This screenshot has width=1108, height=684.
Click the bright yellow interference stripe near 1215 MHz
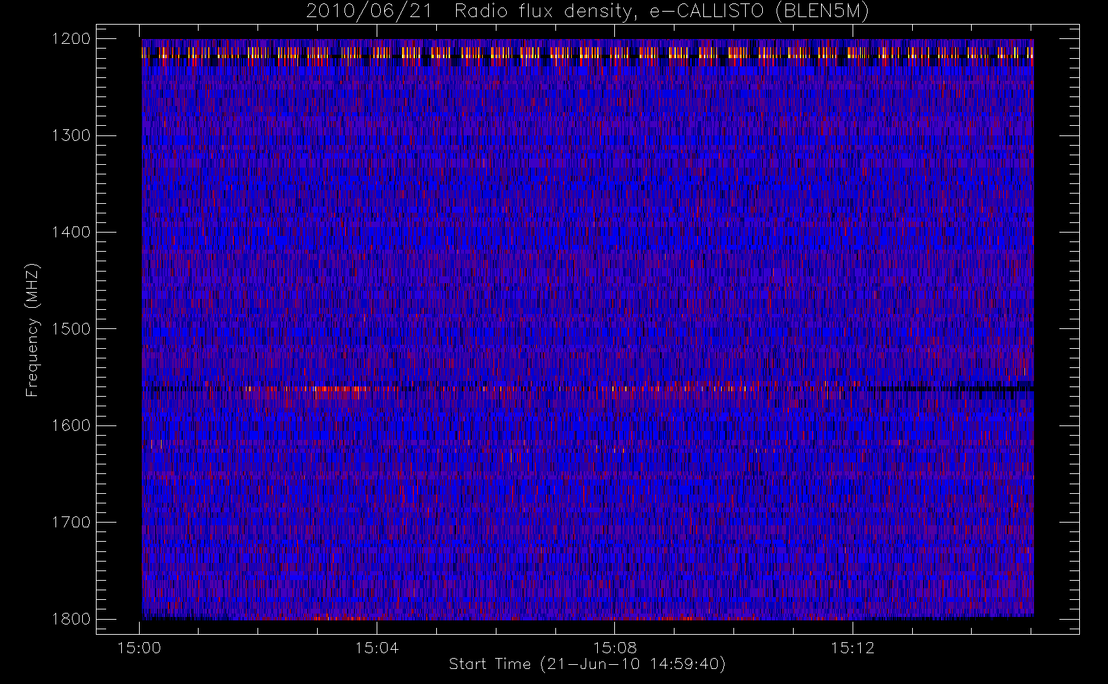pos(588,53)
